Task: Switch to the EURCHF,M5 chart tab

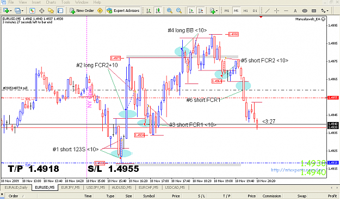Action: click(x=149, y=187)
